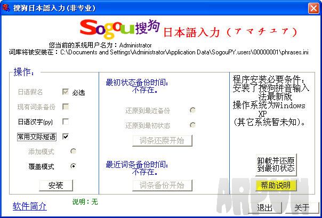Open the 关于 dialog button
322x218 pixels.
[302, 207]
